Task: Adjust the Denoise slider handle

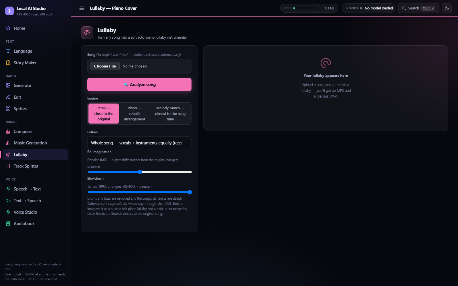Action: [140, 172]
